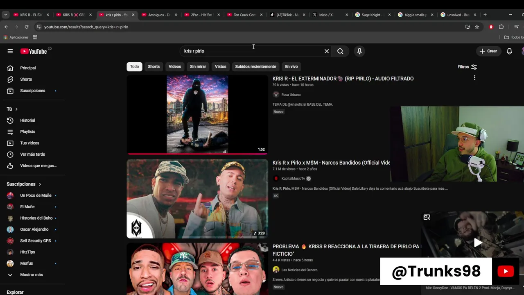Open the Aplicaciones bookmarks shortcut

pyautogui.click(x=16, y=37)
